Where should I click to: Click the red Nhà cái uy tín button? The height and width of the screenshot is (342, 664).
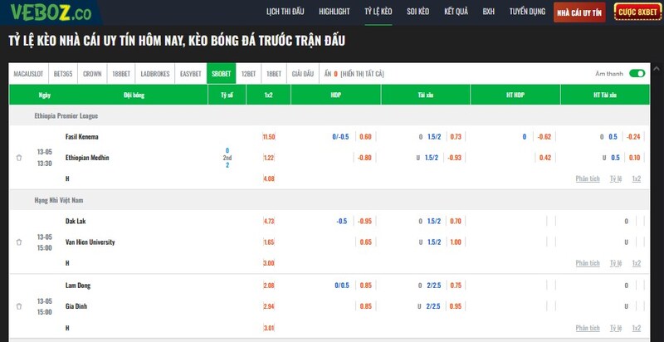click(579, 12)
